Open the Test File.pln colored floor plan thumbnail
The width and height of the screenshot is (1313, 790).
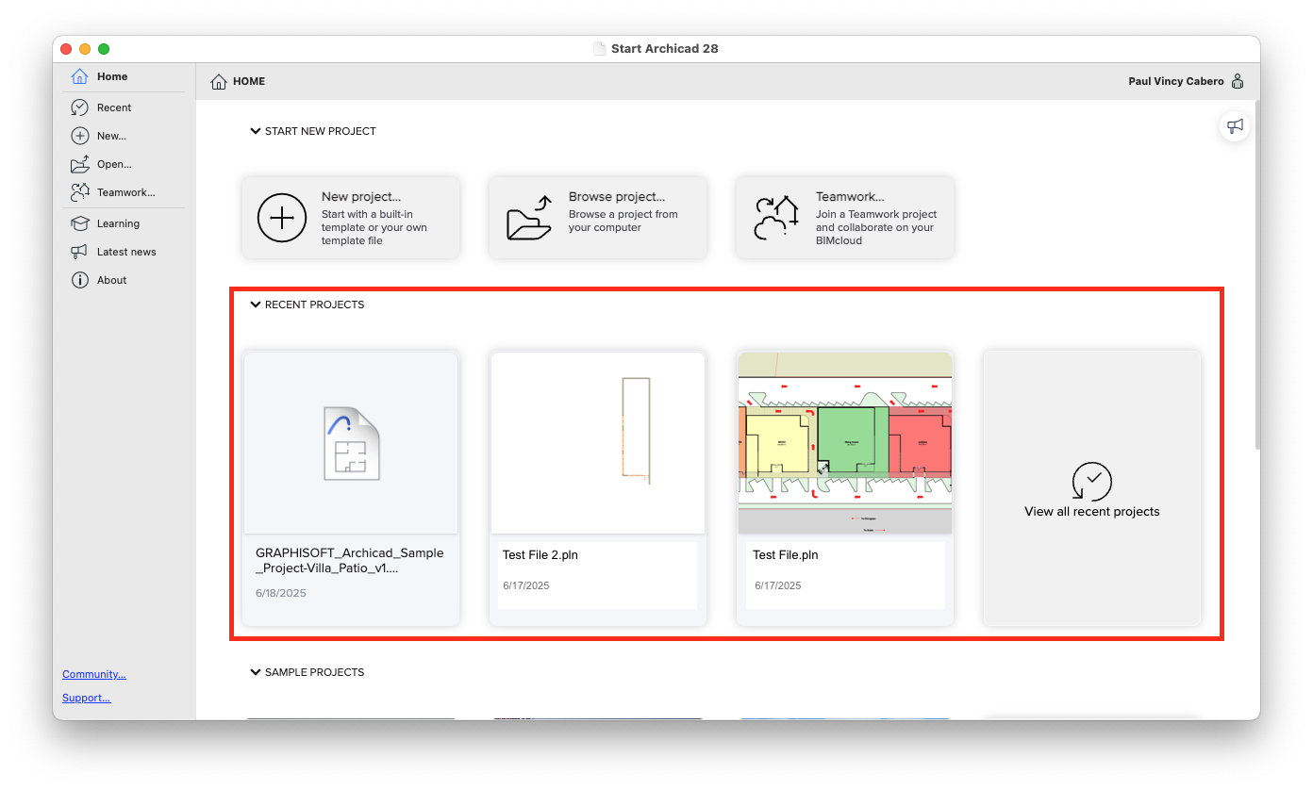click(845, 443)
